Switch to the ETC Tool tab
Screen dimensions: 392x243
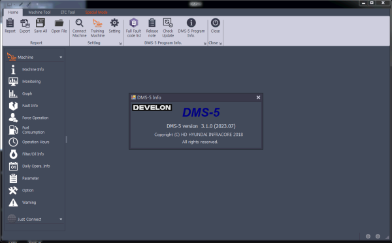click(68, 12)
